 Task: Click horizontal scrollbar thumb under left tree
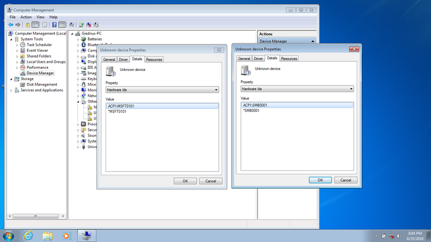[x=36, y=216]
